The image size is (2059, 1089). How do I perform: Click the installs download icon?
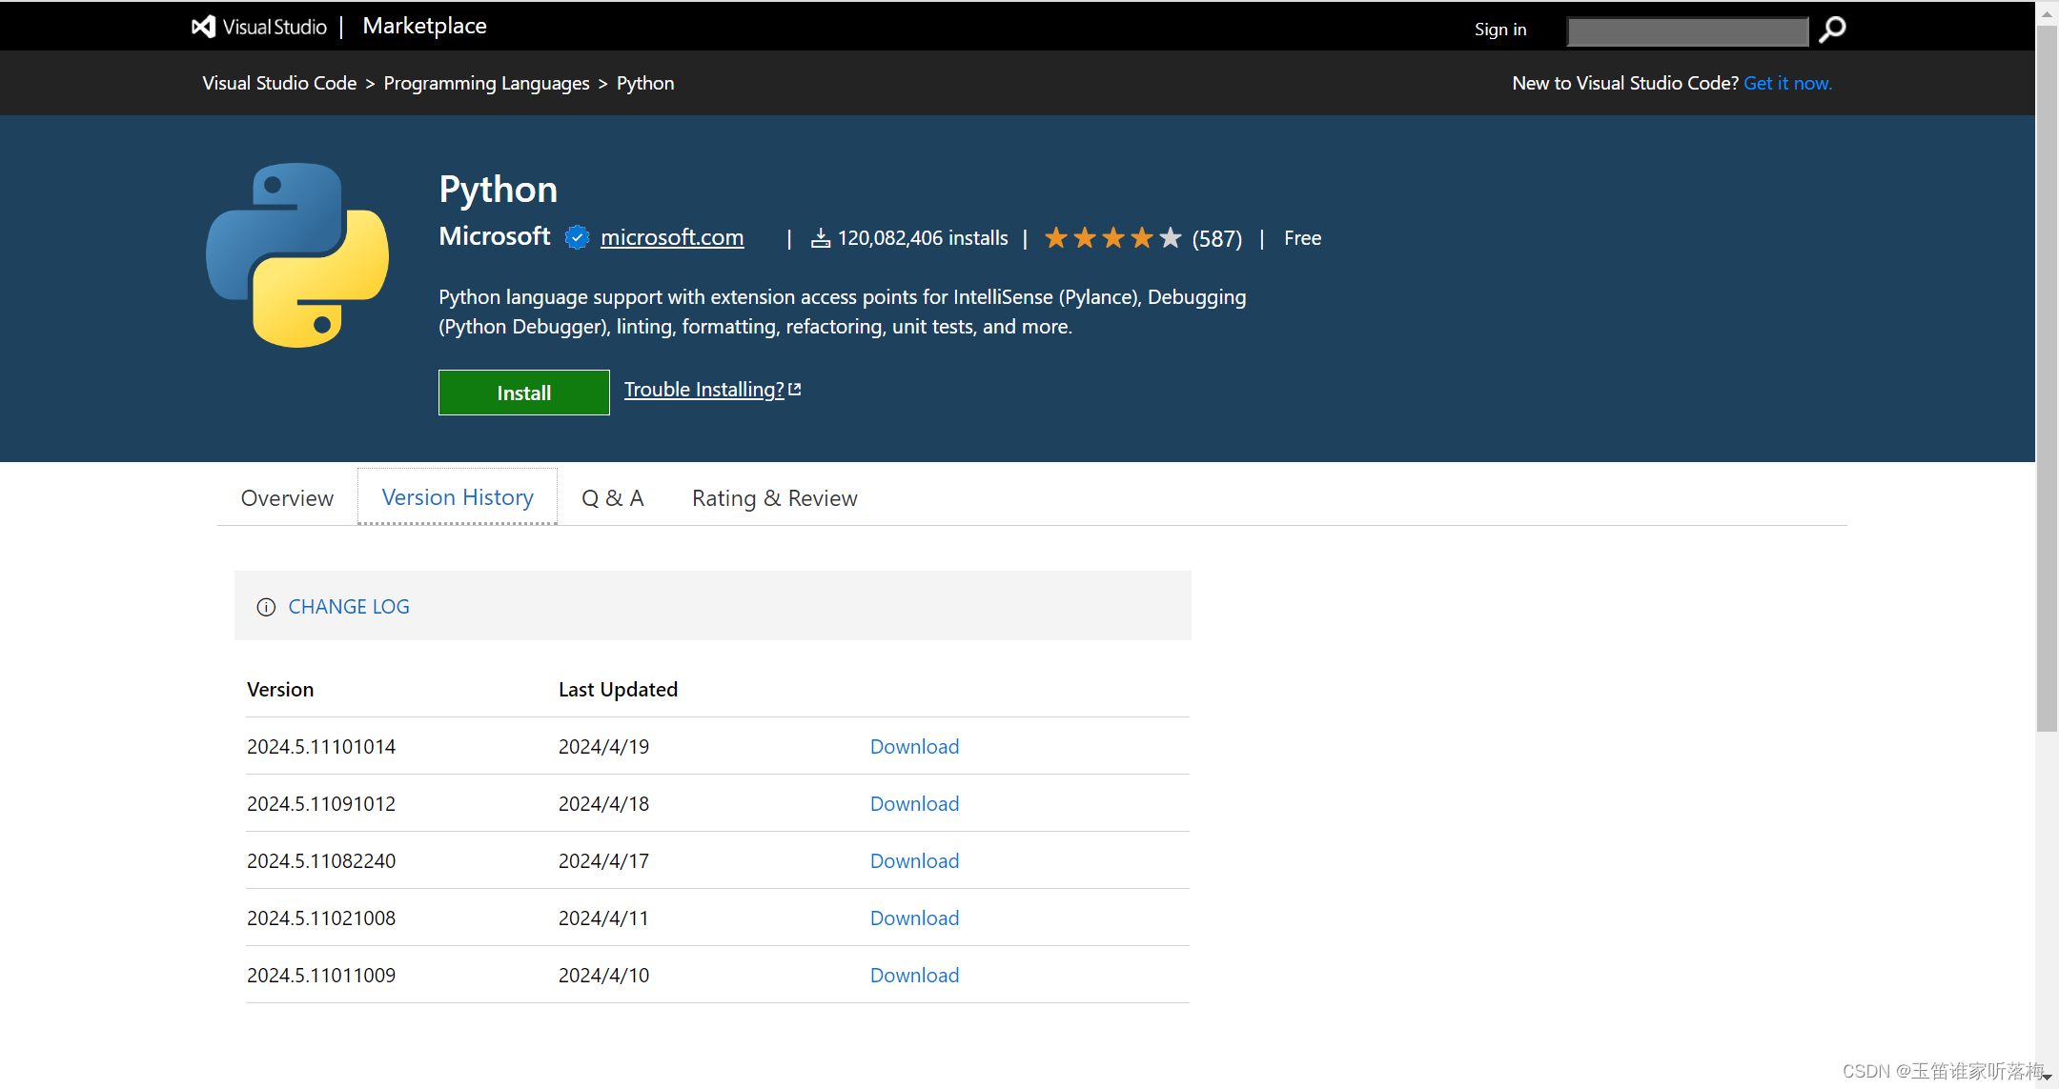pyautogui.click(x=821, y=238)
